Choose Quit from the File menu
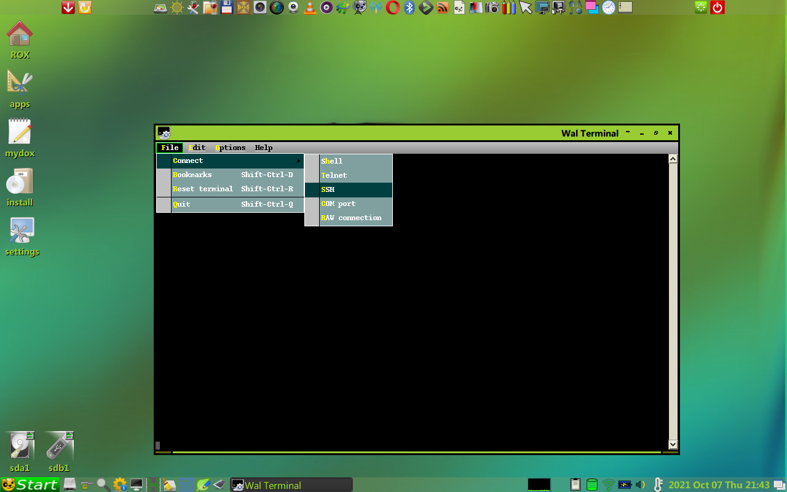Screen dimensions: 787x492 tap(231, 204)
